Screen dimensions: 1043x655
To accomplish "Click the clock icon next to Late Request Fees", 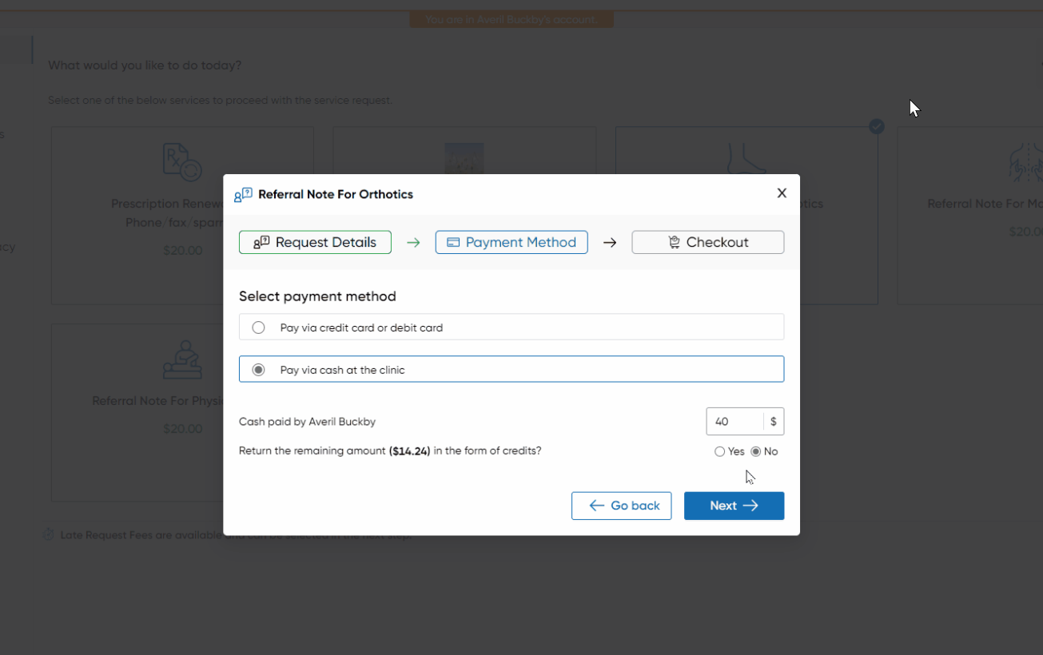I will click(48, 534).
